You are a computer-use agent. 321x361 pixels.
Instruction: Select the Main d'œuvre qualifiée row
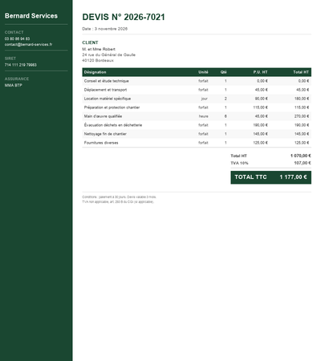point(197,116)
